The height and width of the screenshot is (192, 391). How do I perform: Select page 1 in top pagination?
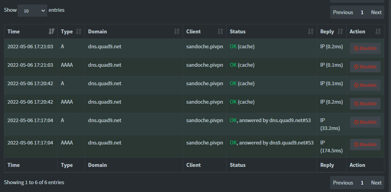coord(362,12)
